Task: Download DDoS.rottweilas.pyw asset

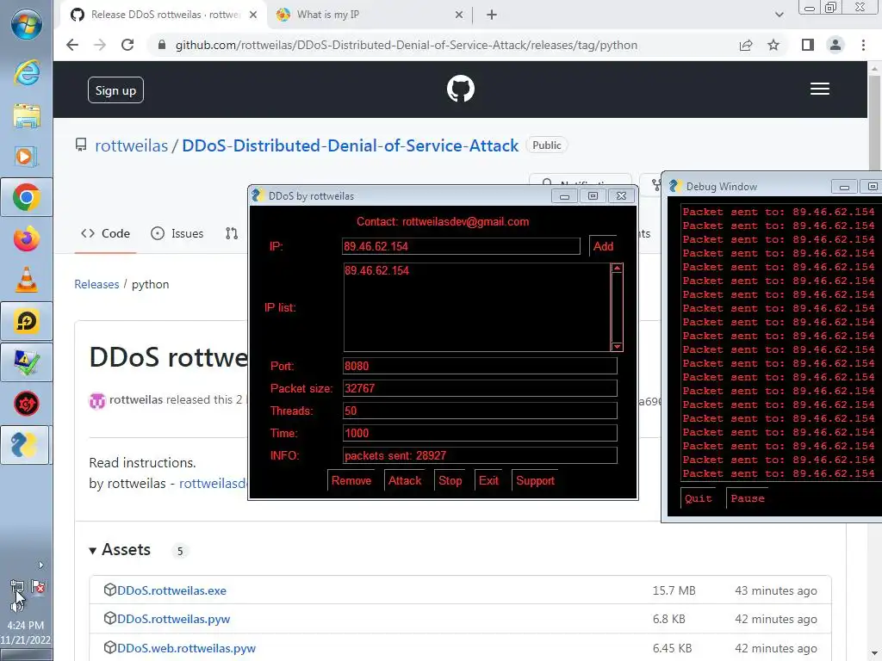Action: 173,620
